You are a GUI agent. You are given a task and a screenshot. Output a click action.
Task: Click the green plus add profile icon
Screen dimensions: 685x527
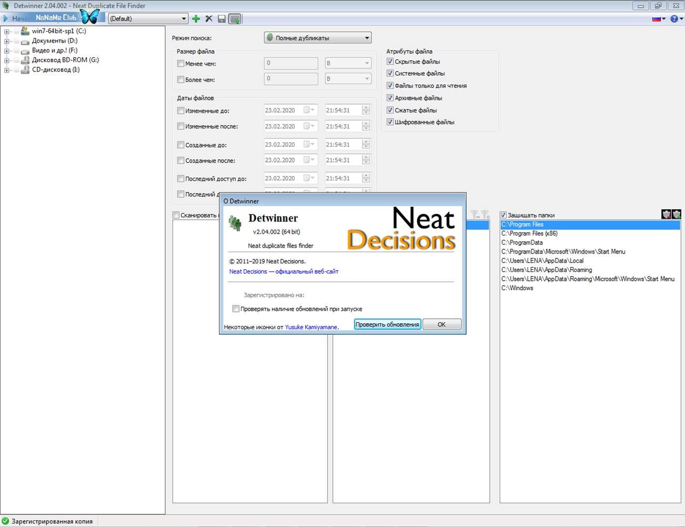click(x=196, y=19)
